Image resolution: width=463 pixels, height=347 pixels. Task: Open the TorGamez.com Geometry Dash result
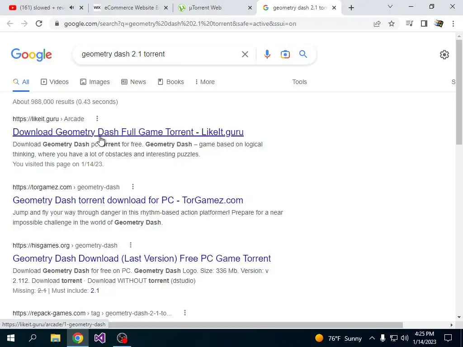coord(128,200)
